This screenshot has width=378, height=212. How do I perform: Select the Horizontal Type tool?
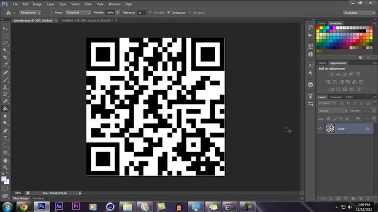(5, 138)
